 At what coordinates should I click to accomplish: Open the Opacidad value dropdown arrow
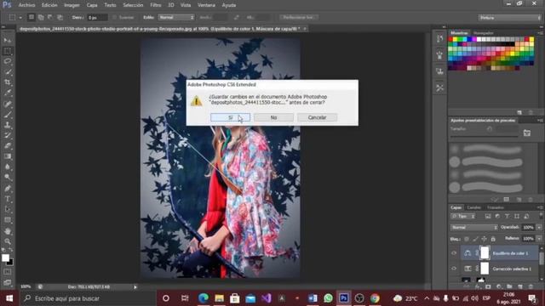[539, 228]
